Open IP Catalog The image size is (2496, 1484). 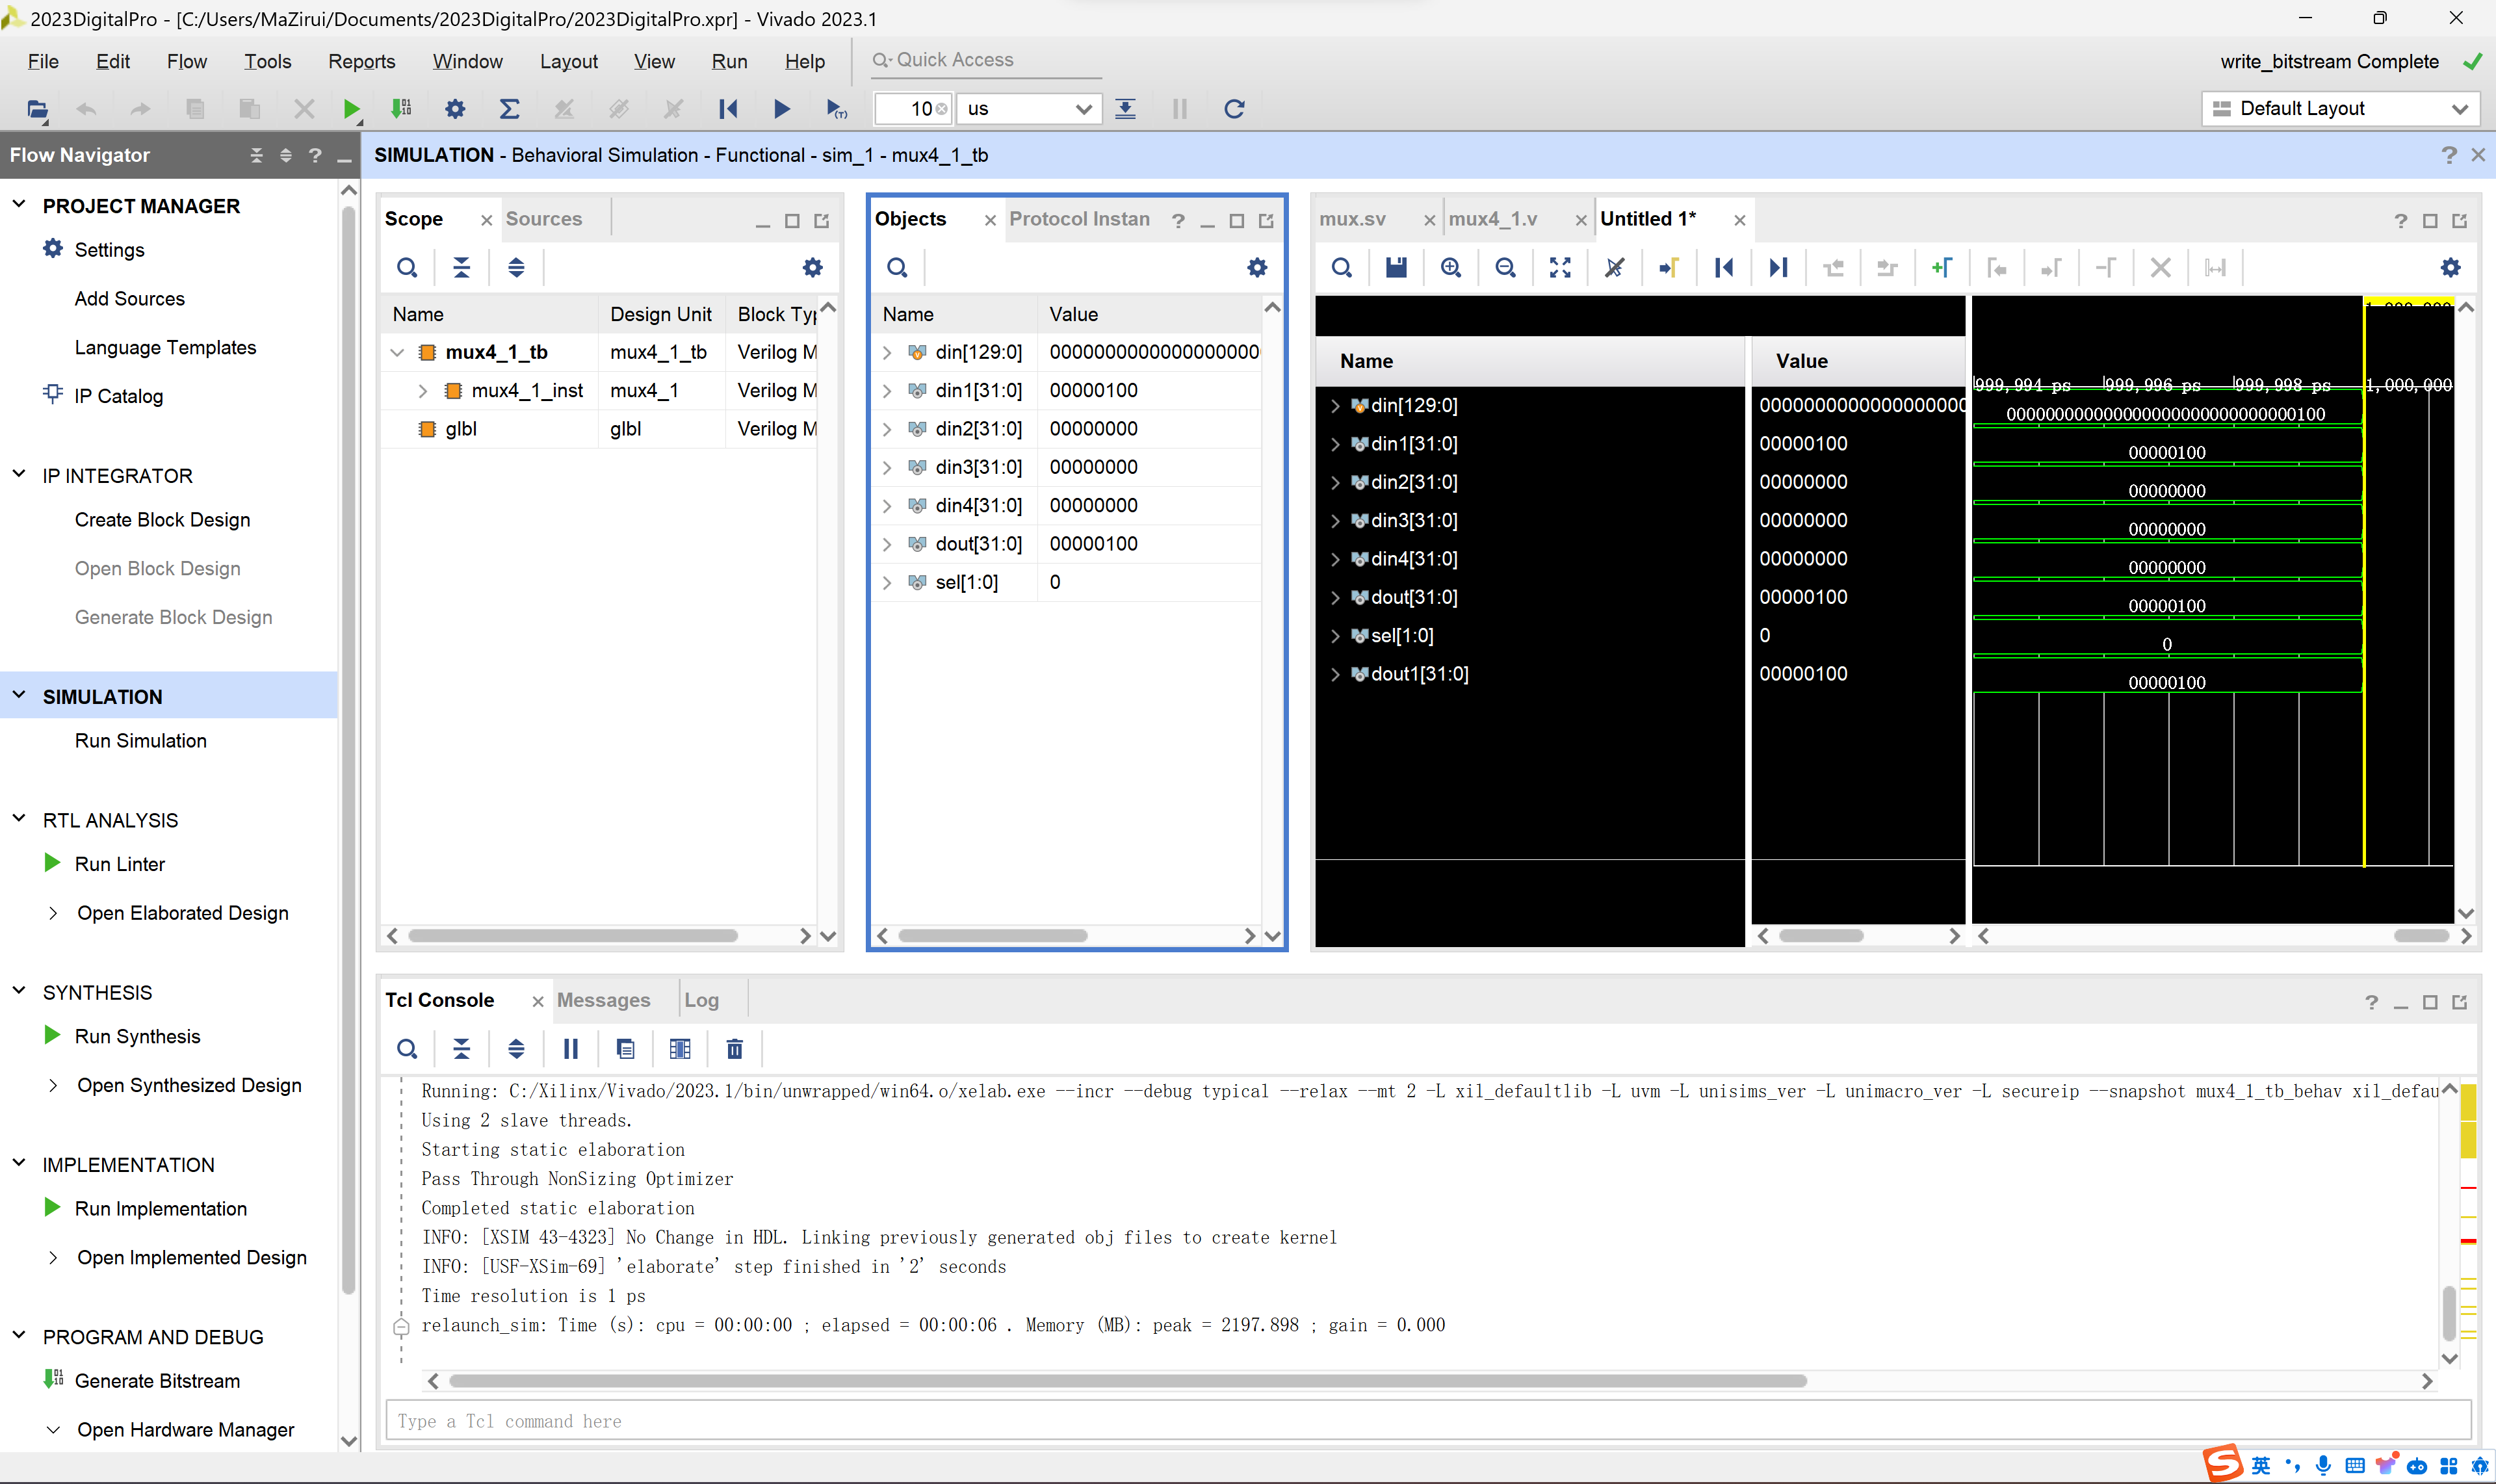pyautogui.click(x=118, y=396)
